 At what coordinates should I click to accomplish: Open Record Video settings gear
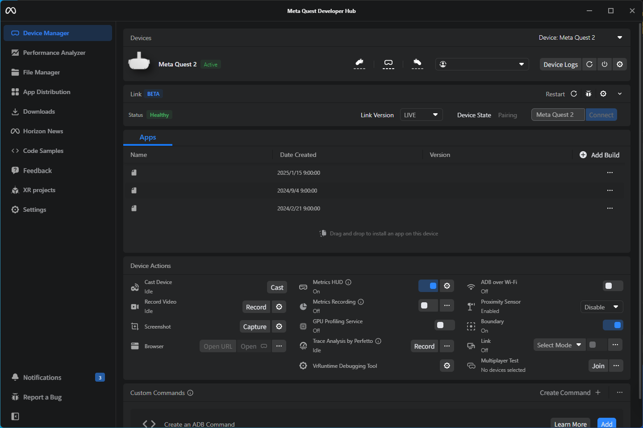point(279,307)
